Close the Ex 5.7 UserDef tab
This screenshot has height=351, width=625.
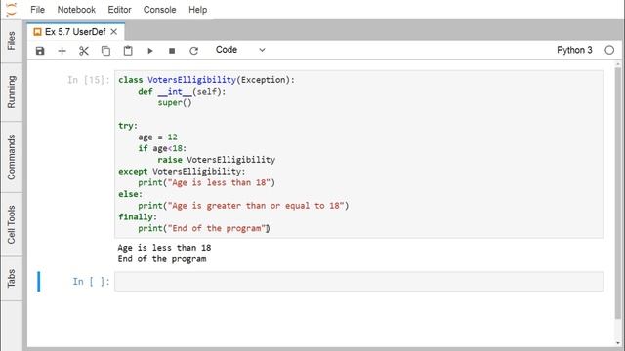point(114,32)
